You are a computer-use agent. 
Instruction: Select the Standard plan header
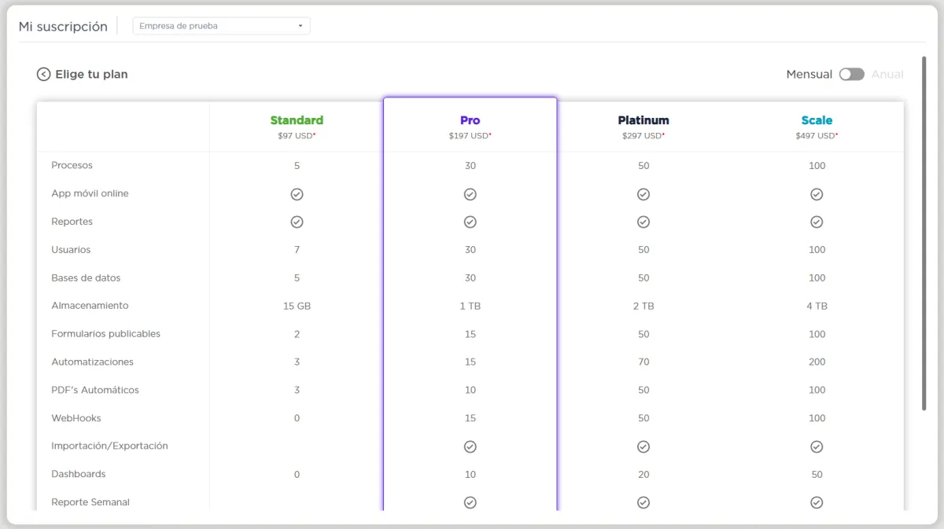pyautogui.click(x=297, y=120)
